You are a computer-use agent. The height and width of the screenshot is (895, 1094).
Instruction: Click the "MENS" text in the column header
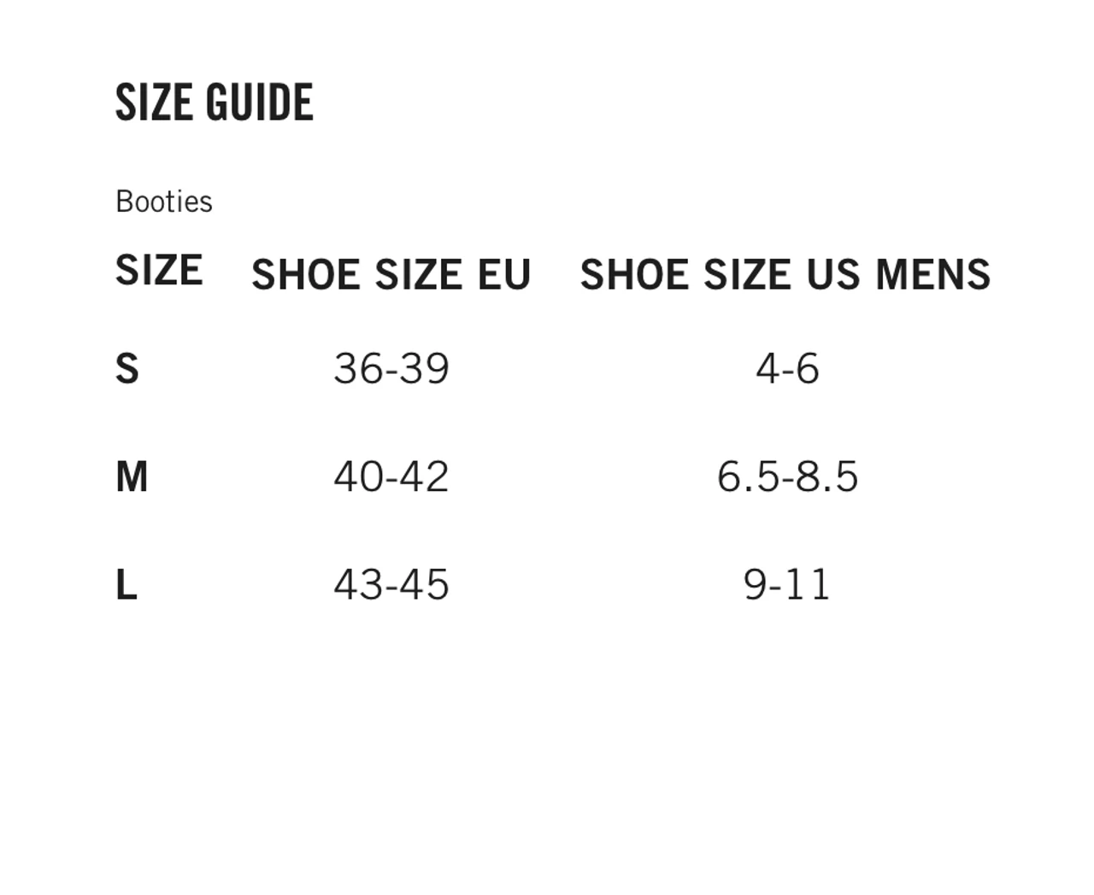click(933, 275)
